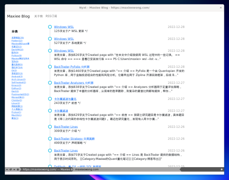The height and width of the screenshot is (180, 229).
Task: Open the first category link above Flutter
Action: 17,38
